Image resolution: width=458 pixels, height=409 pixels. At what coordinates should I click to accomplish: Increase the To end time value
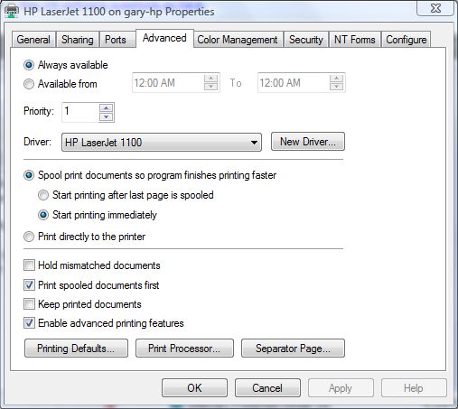click(x=336, y=79)
